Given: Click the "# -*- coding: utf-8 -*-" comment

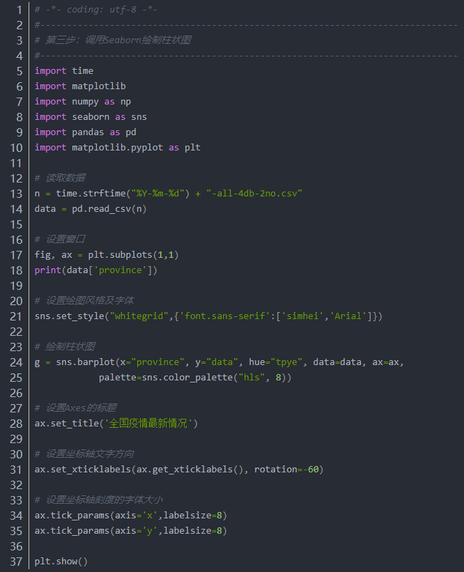Looking at the screenshot, I should [x=95, y=10].
